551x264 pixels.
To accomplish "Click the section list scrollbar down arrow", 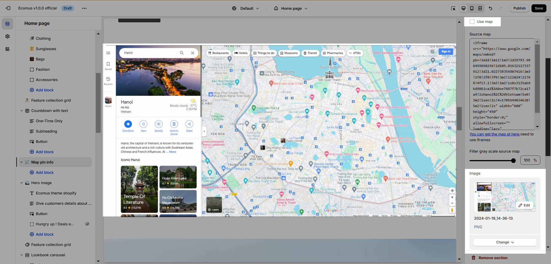I will 98,261.
